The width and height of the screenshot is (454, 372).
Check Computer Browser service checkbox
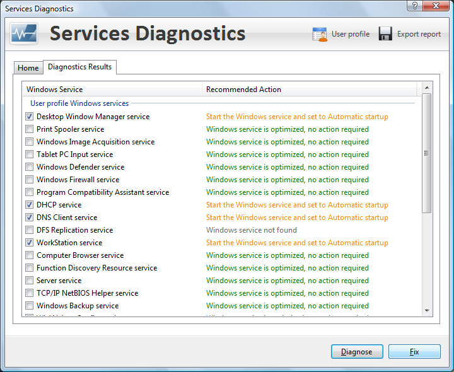(x=29, y=255)
